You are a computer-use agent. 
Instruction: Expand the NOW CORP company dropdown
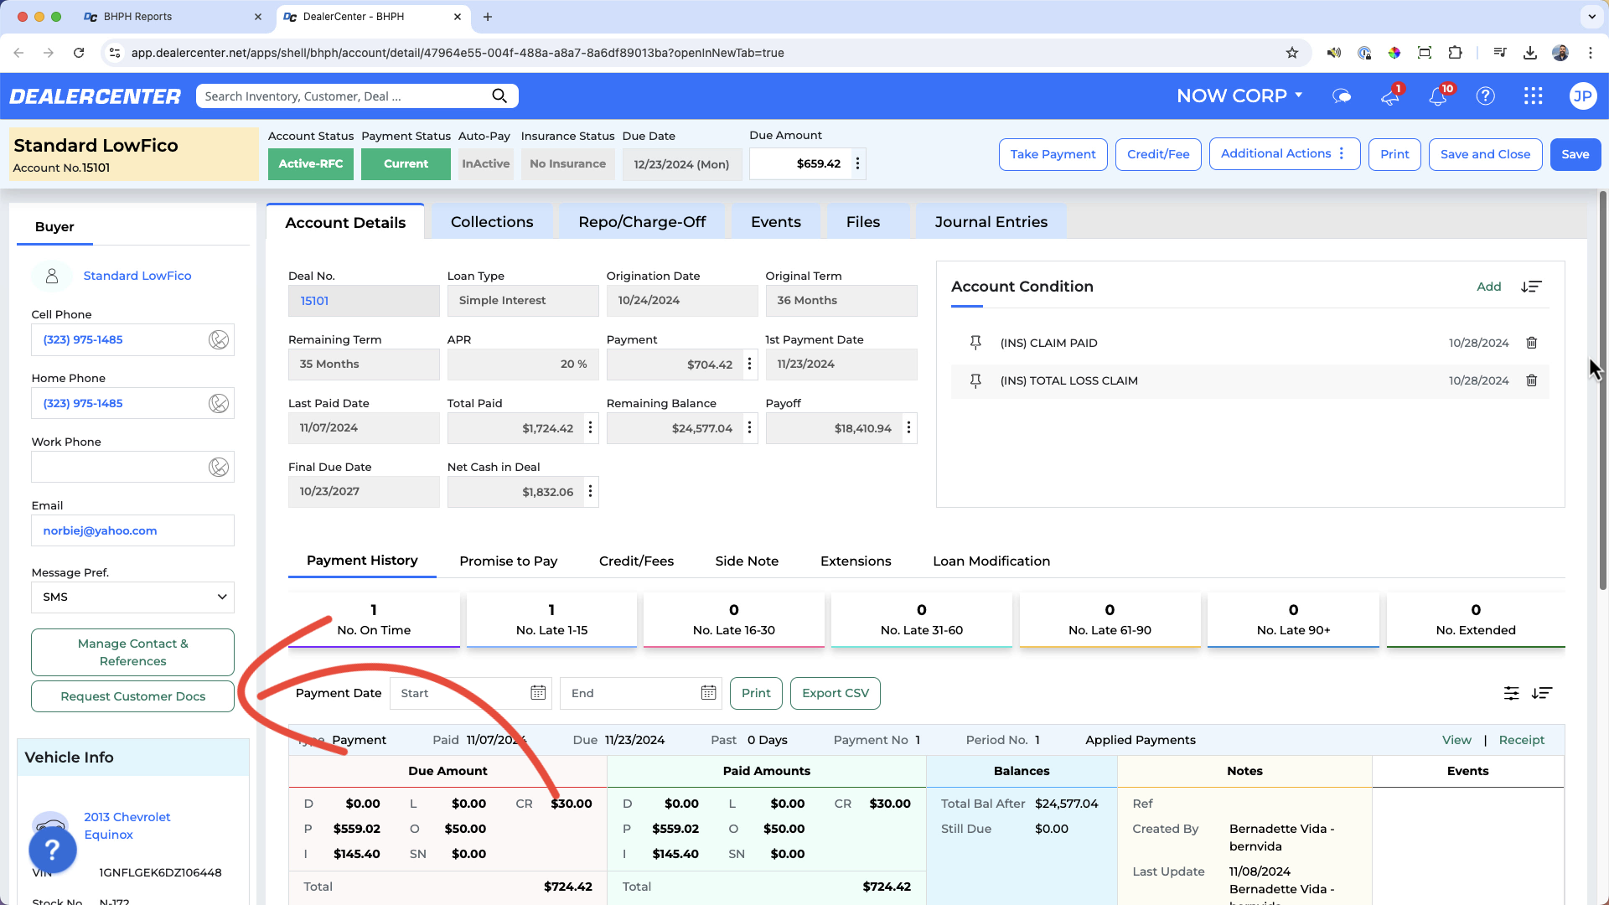1239,96
